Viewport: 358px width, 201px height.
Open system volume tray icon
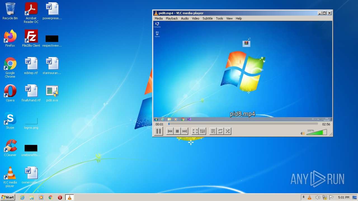pos(318,197)
